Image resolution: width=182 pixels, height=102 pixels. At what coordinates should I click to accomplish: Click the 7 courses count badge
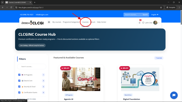click(159, 58)
